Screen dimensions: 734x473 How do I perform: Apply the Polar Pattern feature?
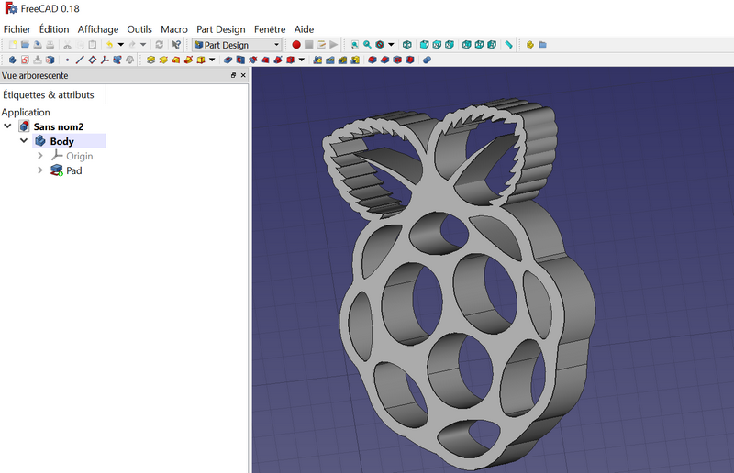[x=343, y=60]
